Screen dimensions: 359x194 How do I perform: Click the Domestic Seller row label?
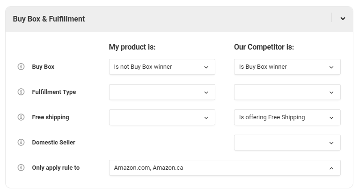(x=53, y=143)
